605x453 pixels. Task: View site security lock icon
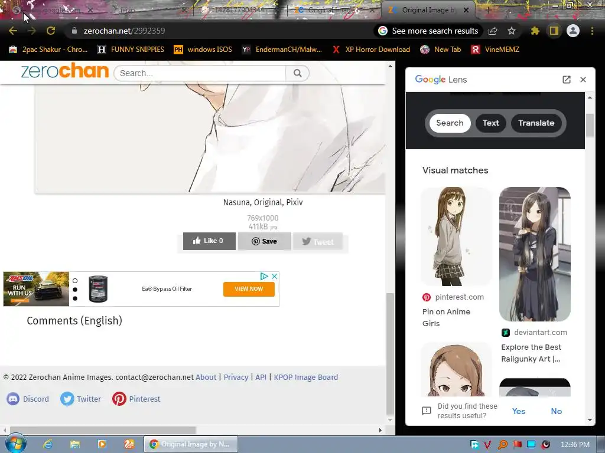[74, 31]
